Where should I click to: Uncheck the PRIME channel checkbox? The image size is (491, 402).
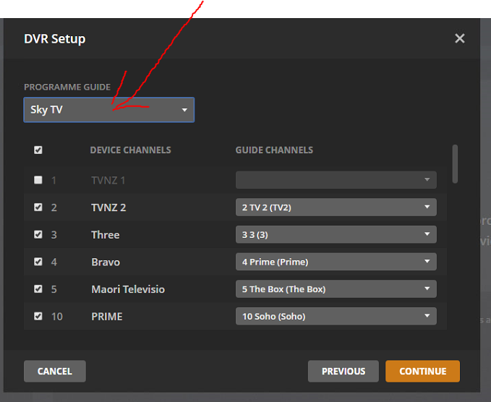point(38,317)
